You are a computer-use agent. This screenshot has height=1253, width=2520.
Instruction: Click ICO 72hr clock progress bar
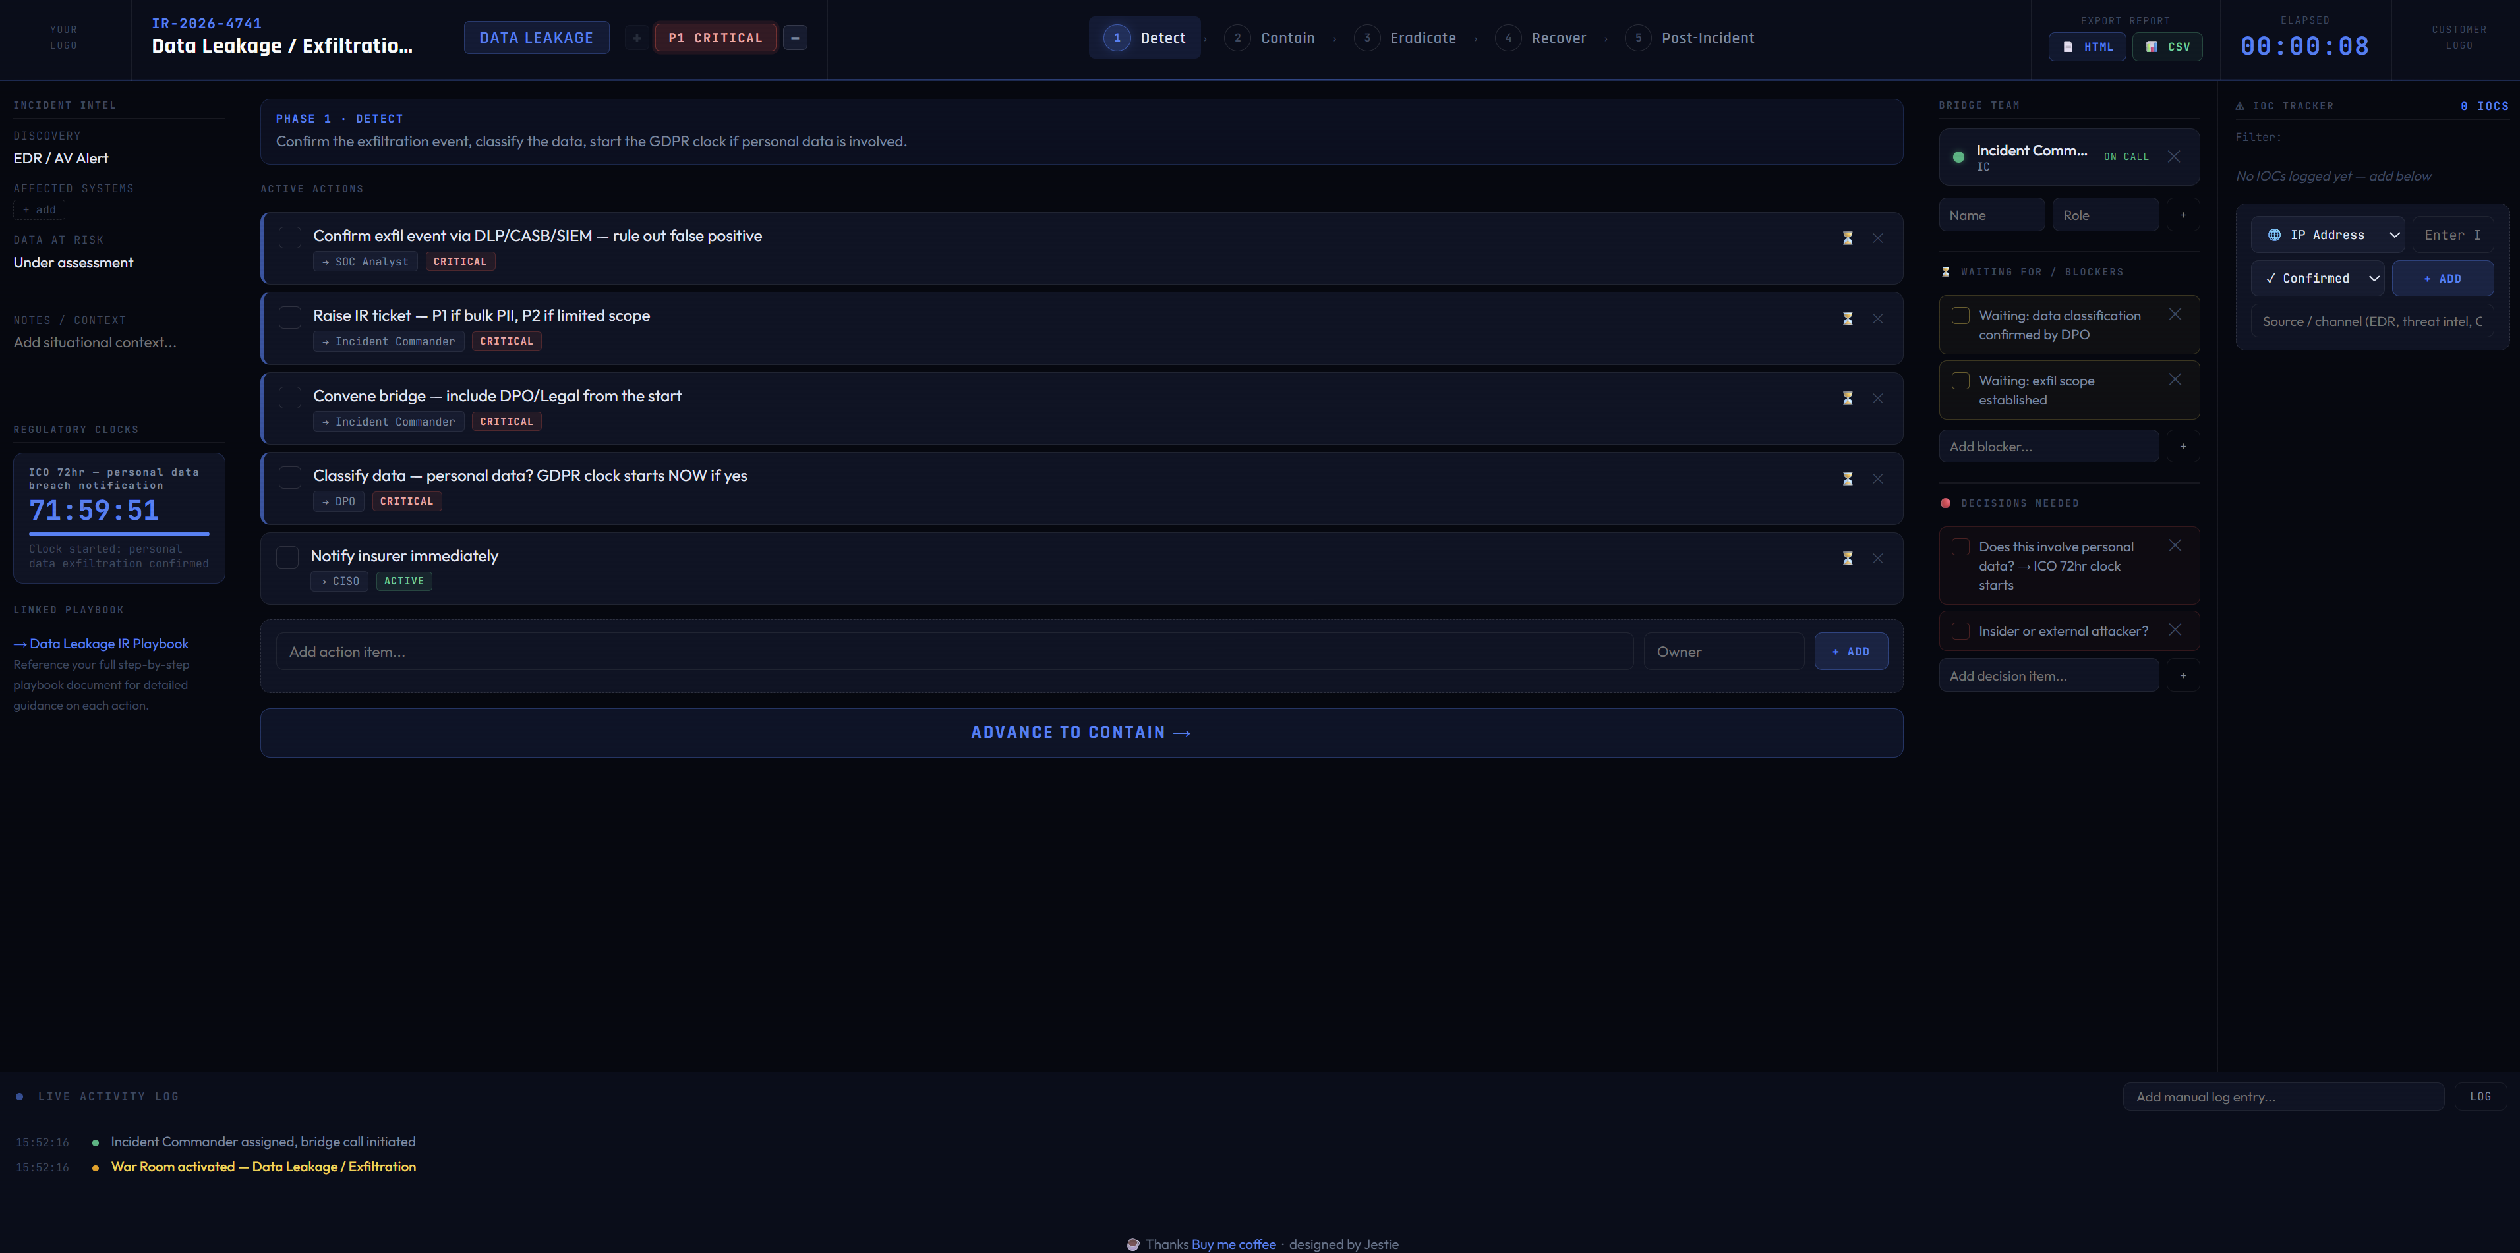pyautogui.click(x=119, y=534)
